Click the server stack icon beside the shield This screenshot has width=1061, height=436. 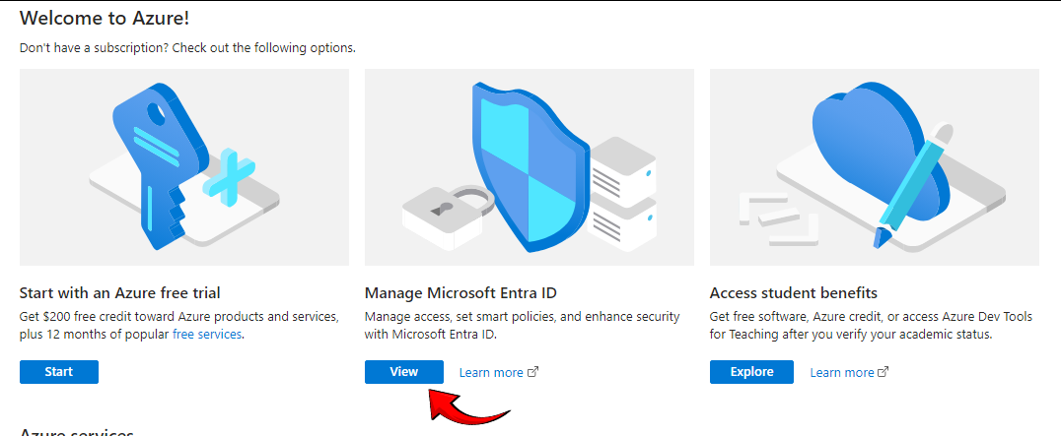622,194
